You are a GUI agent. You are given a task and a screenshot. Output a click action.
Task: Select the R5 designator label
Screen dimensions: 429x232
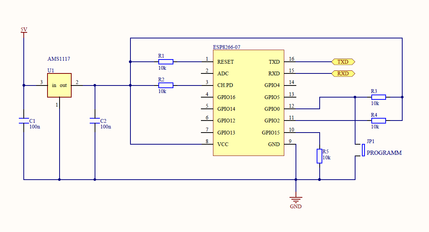tap(325, 151)
